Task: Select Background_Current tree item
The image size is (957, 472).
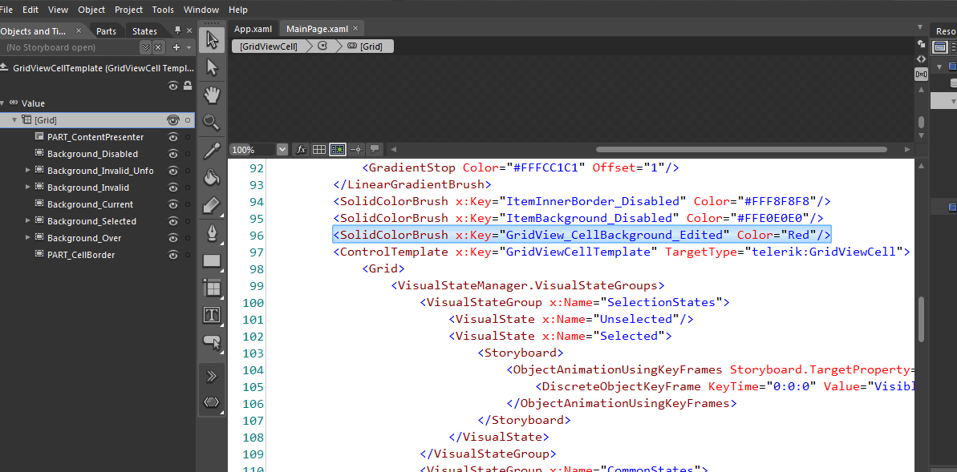Action: point(90,204)
